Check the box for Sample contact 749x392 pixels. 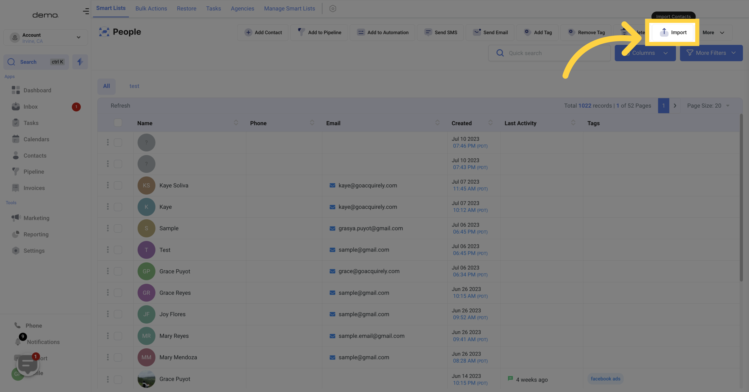tap(118, 228)
